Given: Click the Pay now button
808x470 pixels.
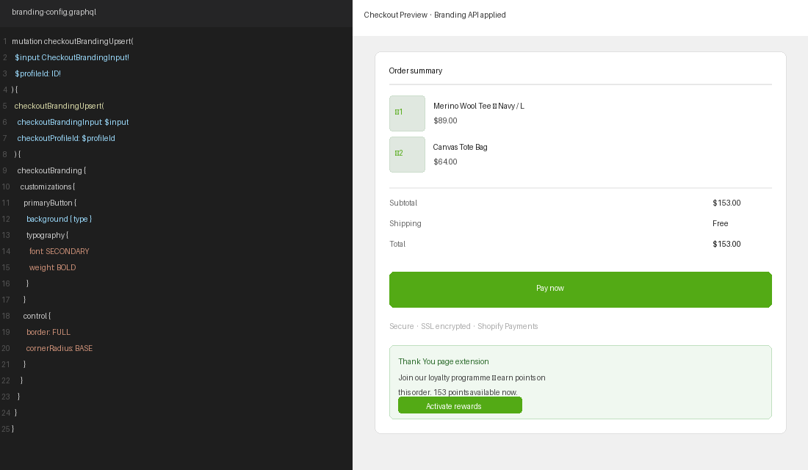Looking at the screenshot, I should 580,289.
